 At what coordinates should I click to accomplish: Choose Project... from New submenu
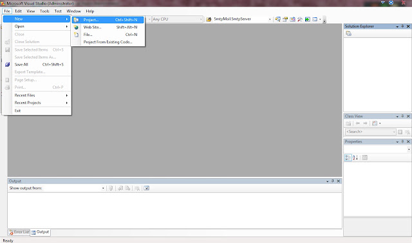click(x=108, y=20)
